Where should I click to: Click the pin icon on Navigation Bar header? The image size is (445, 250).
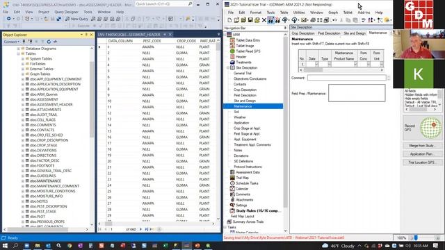coord(285,28)
